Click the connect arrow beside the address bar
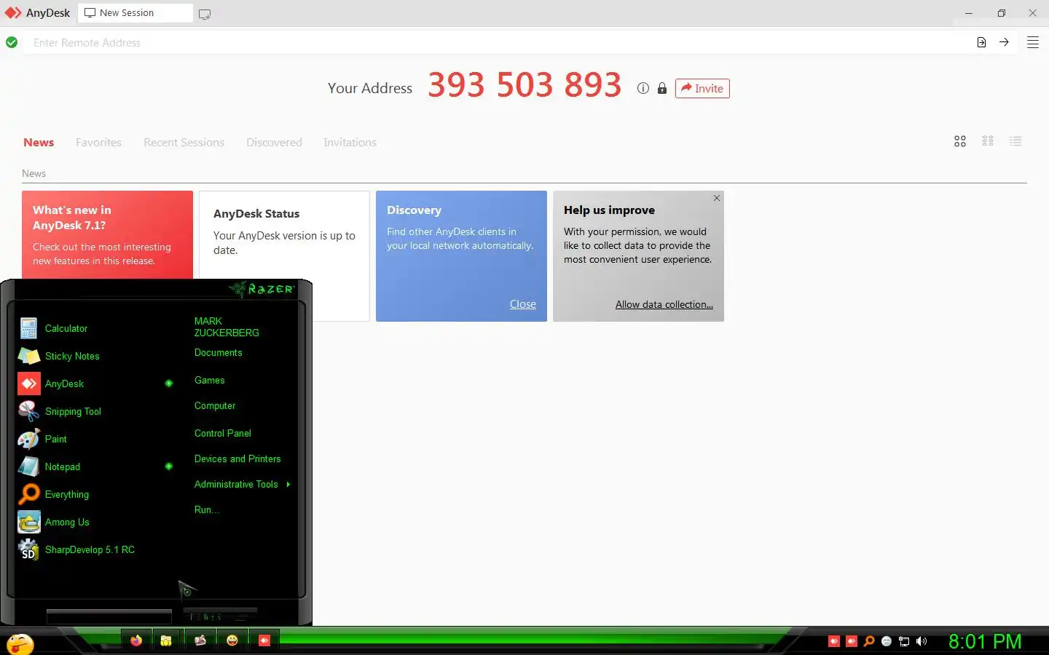The height and width of the screenshot is (655, 1049). 1004,42
